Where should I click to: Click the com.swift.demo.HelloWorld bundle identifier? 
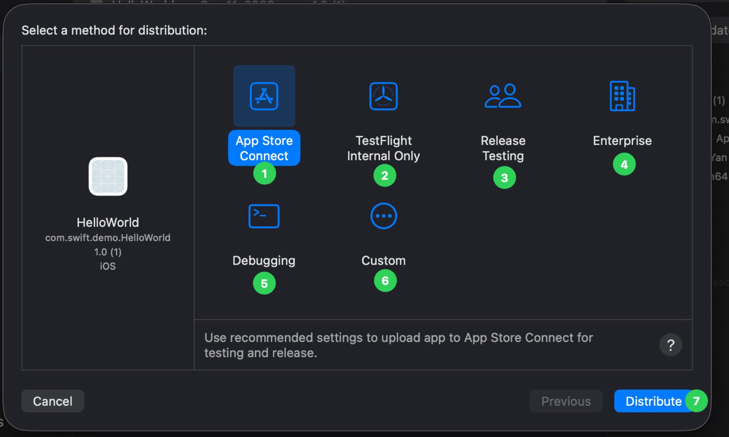[108, 238]
